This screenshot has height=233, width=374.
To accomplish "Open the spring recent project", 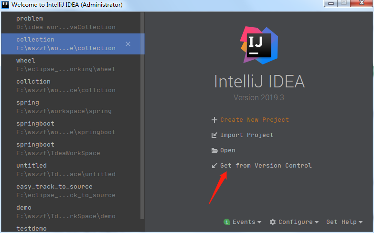I will tap(64, 107).
